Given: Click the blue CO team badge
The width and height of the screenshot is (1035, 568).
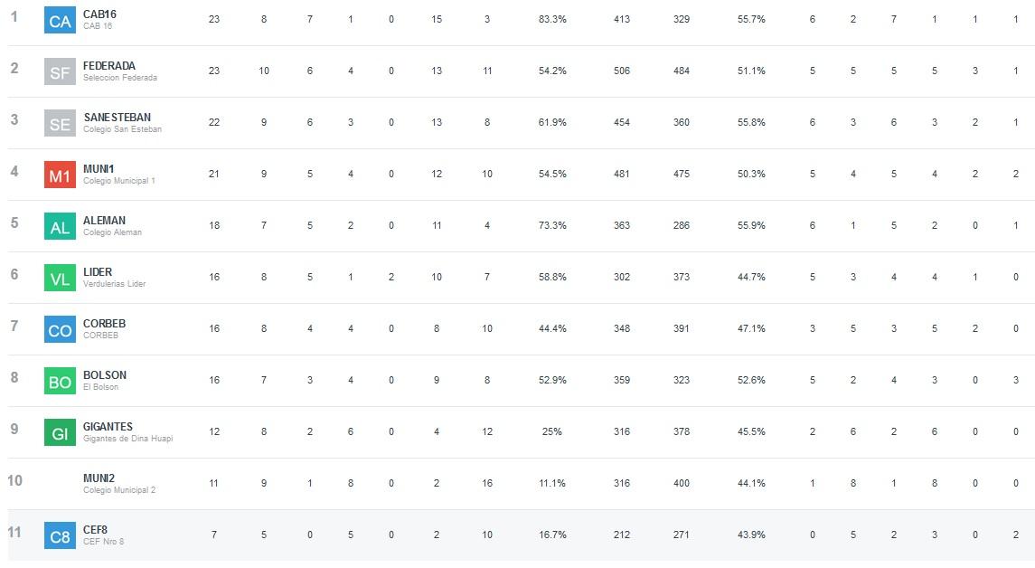Looking at the screenshot, I should (x=60, y=329).
